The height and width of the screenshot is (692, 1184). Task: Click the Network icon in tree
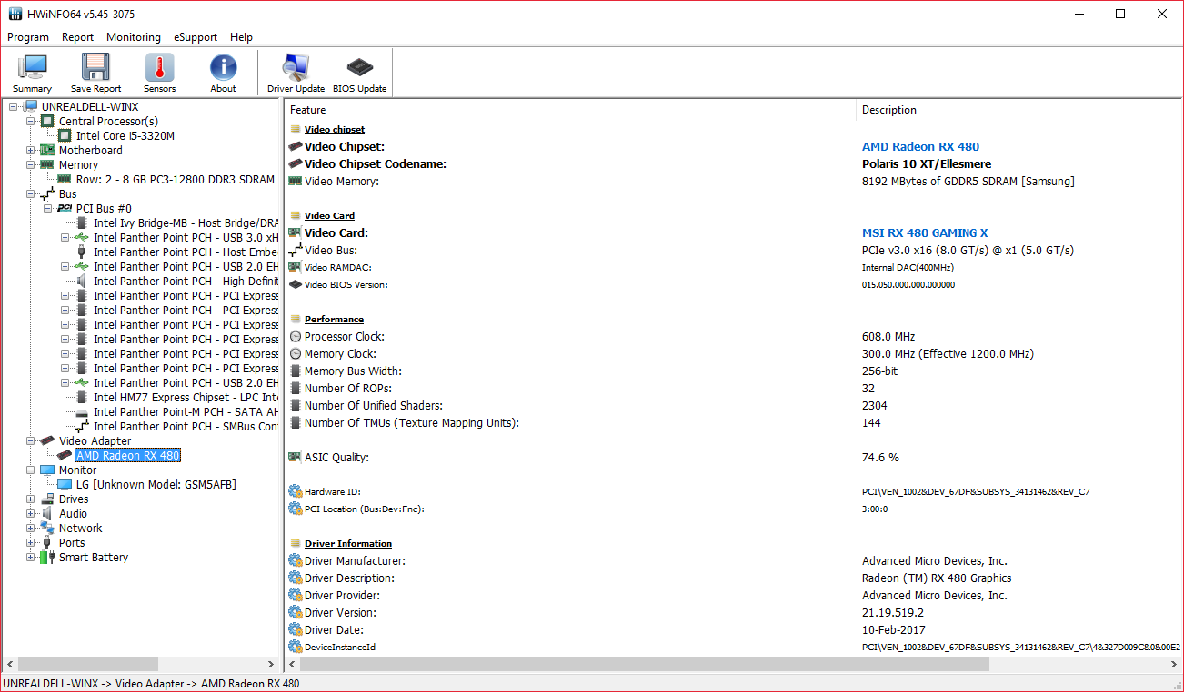pos(47,529)
